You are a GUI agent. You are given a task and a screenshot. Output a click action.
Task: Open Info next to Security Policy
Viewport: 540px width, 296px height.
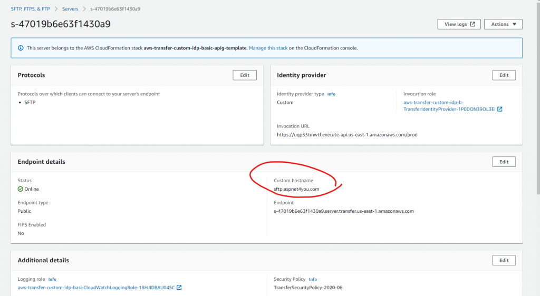pos(313,280)
